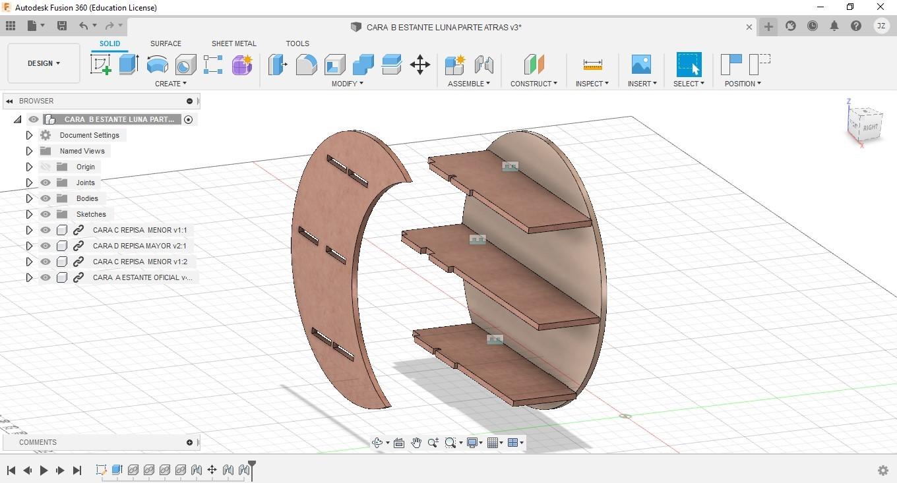Select the Create Form tool

click(242, 65)
